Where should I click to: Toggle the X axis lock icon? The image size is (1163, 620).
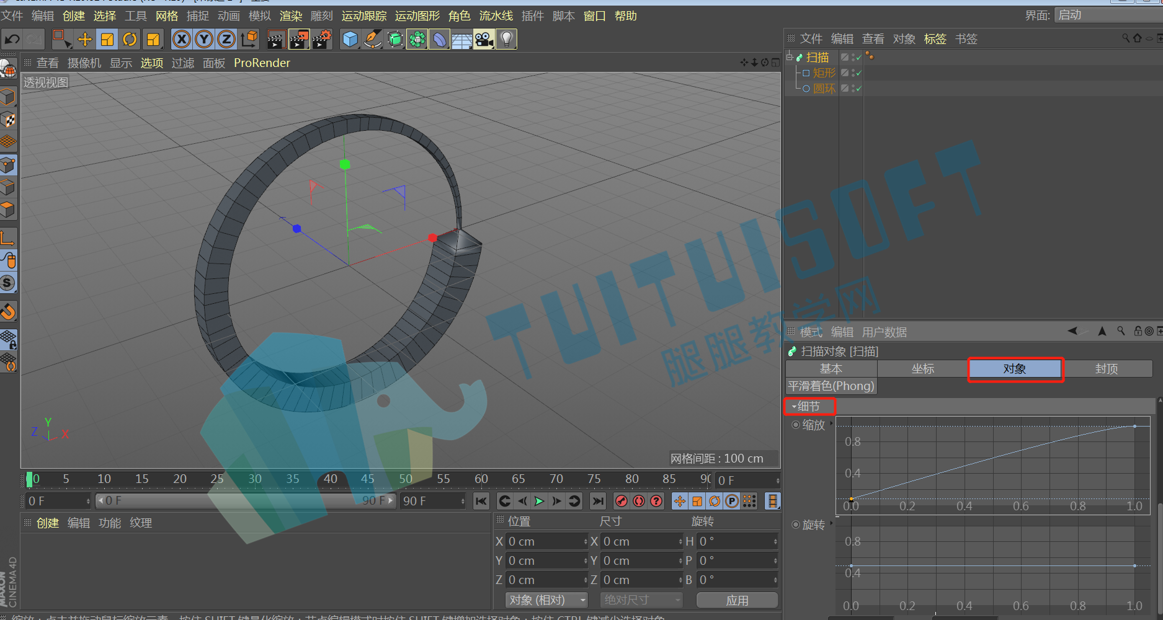pos(181,40)
